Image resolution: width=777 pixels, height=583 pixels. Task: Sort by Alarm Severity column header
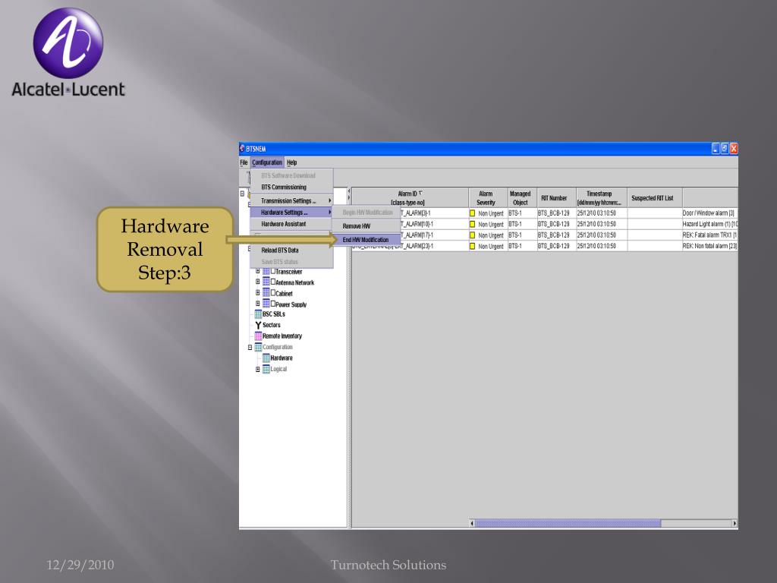click(488, 198)
